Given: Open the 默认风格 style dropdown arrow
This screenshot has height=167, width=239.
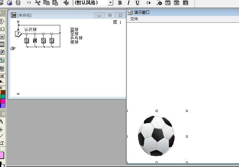Looking at the screenshot, I should [x=111, y=3].
